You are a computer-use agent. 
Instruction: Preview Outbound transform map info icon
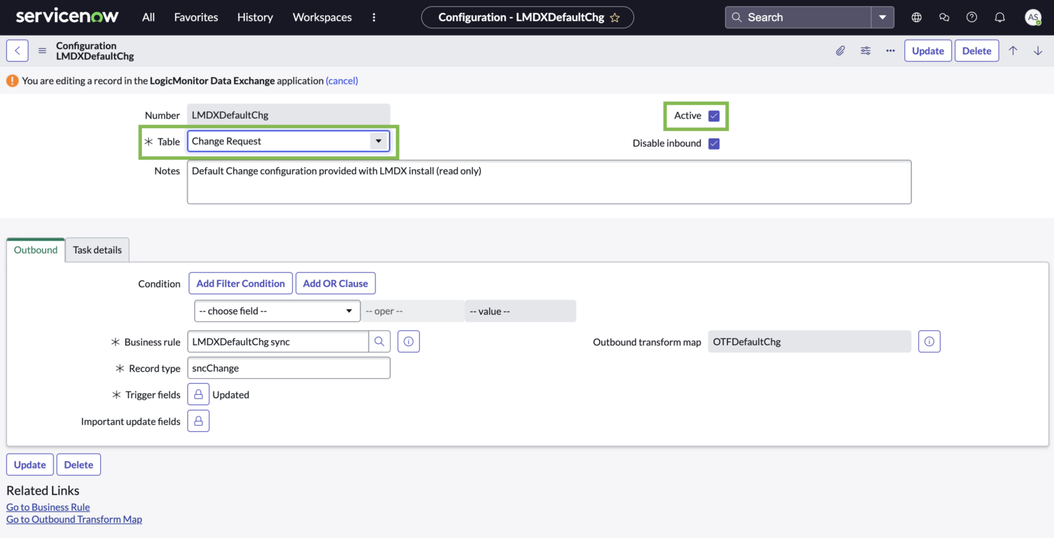click(929, 341)
